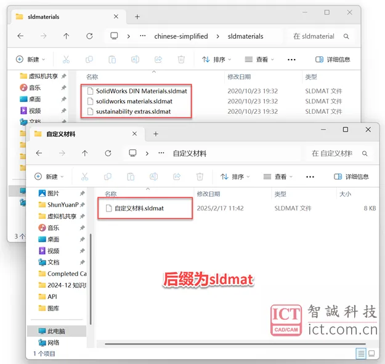Click chinese-simplified breadcrumb

181,36
